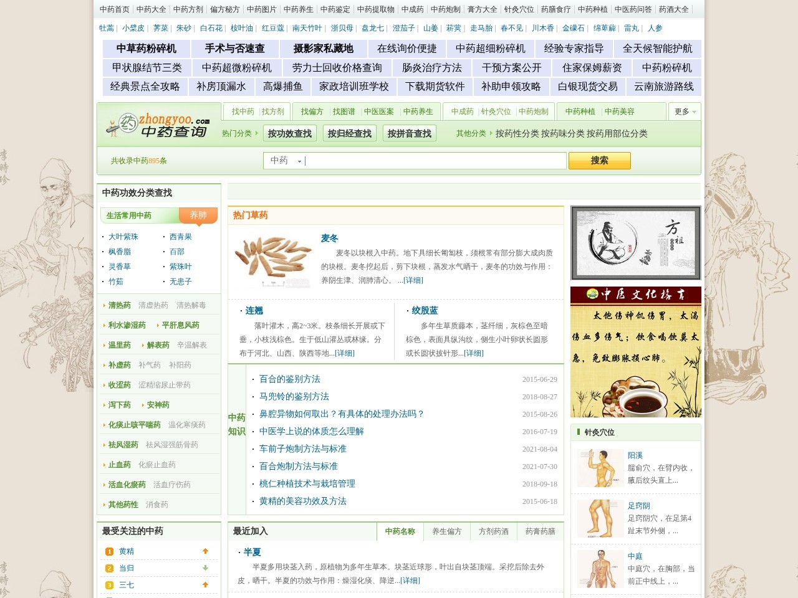The height and width of the screenshot is (598, 798).
Task: Switch to the 养生偏方 tab
Action: pos(447,532)
